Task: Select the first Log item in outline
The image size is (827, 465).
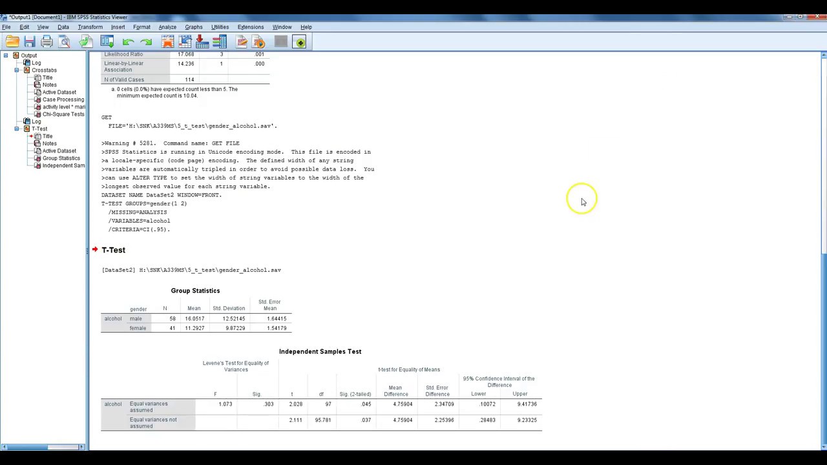Action: [36, 63]
